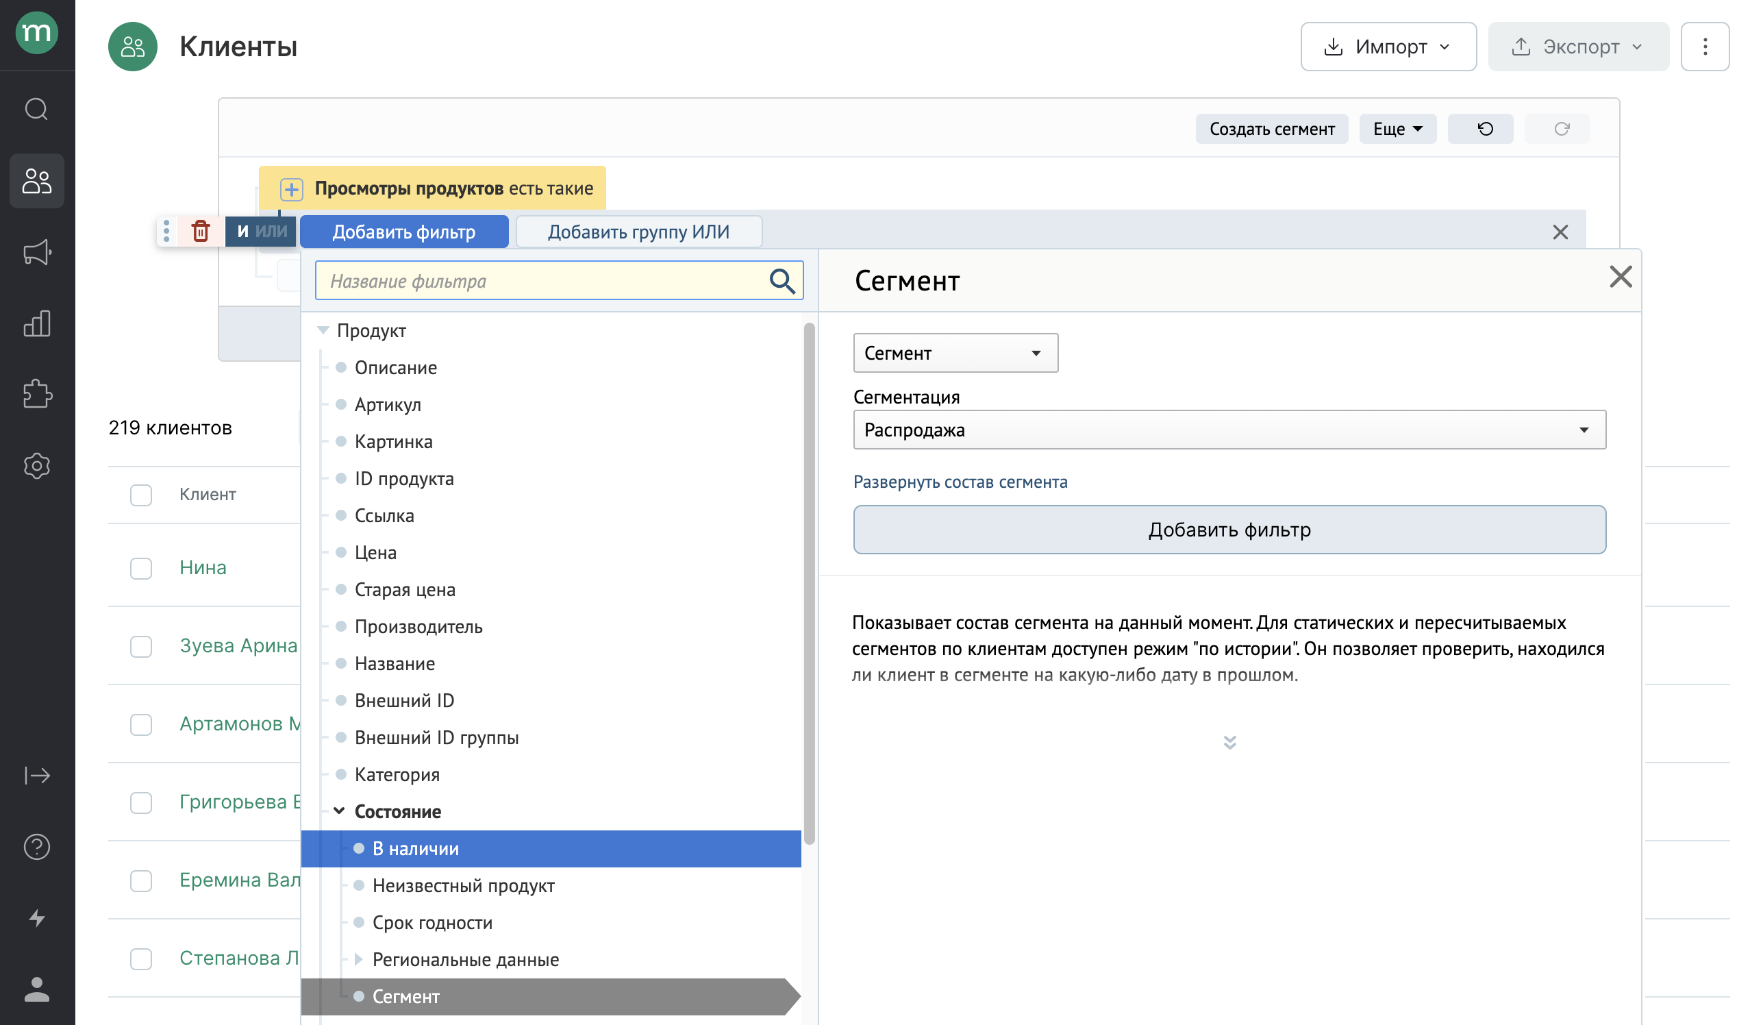
Task: Click the Просмотры продуктов filter label
Action: coord(409,188)
